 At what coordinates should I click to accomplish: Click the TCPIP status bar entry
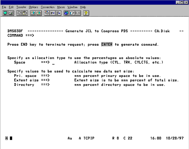[89, 138]
